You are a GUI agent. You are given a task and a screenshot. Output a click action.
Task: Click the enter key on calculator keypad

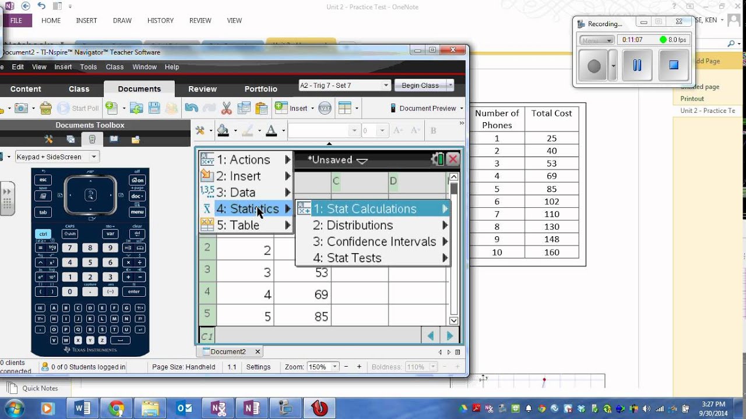pyautogui.click(x=133, y=292)
